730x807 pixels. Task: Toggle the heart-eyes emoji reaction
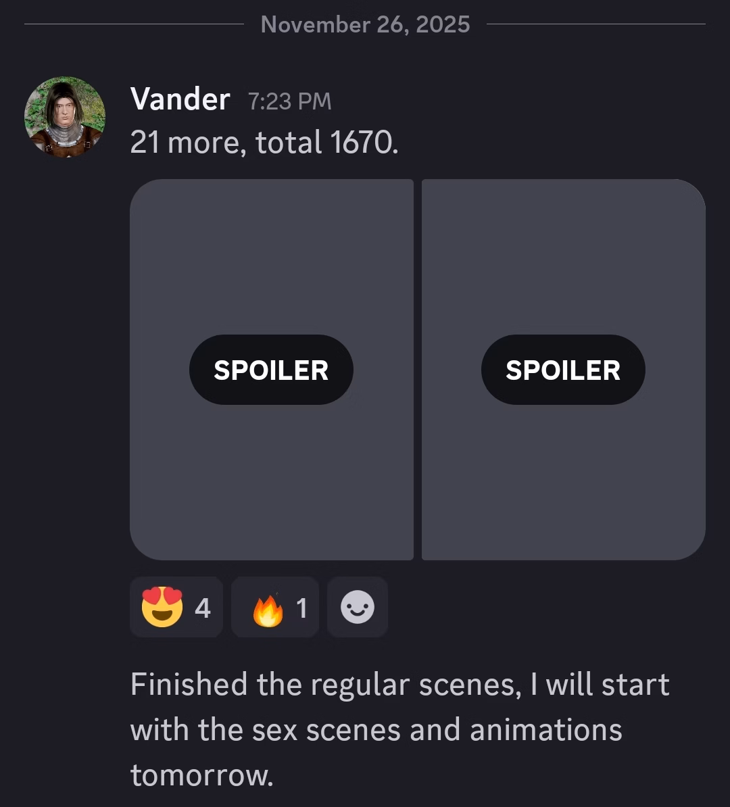176,607
